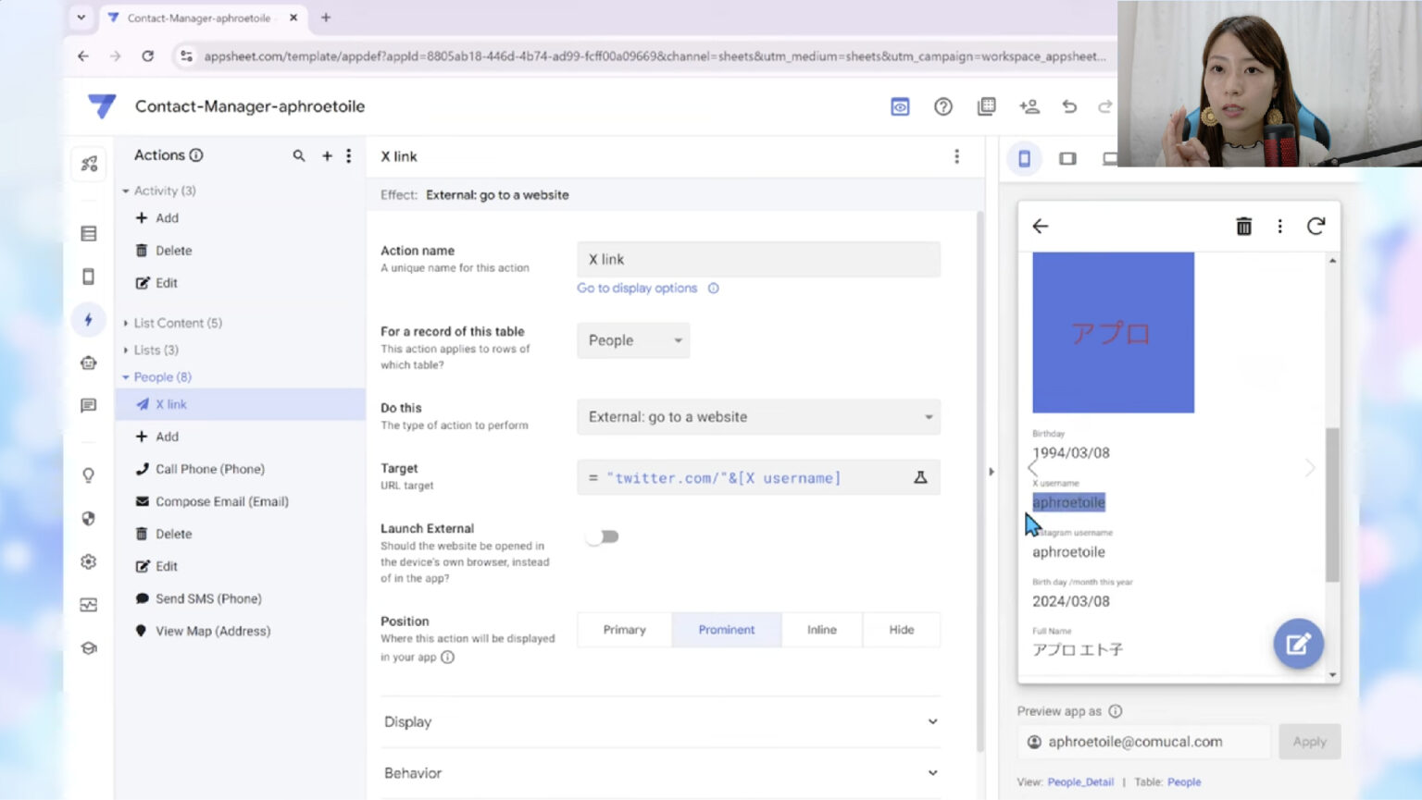This screenshot has width=1422, height=800.
Task: Open the 'Do this' action type dropdown
Action: (757, 417)
